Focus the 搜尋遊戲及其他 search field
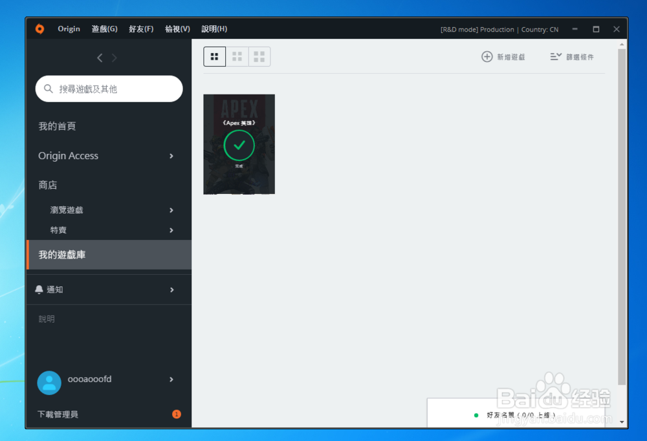The height and width of the screenshot is (441, 647). [x=109, y=89]
